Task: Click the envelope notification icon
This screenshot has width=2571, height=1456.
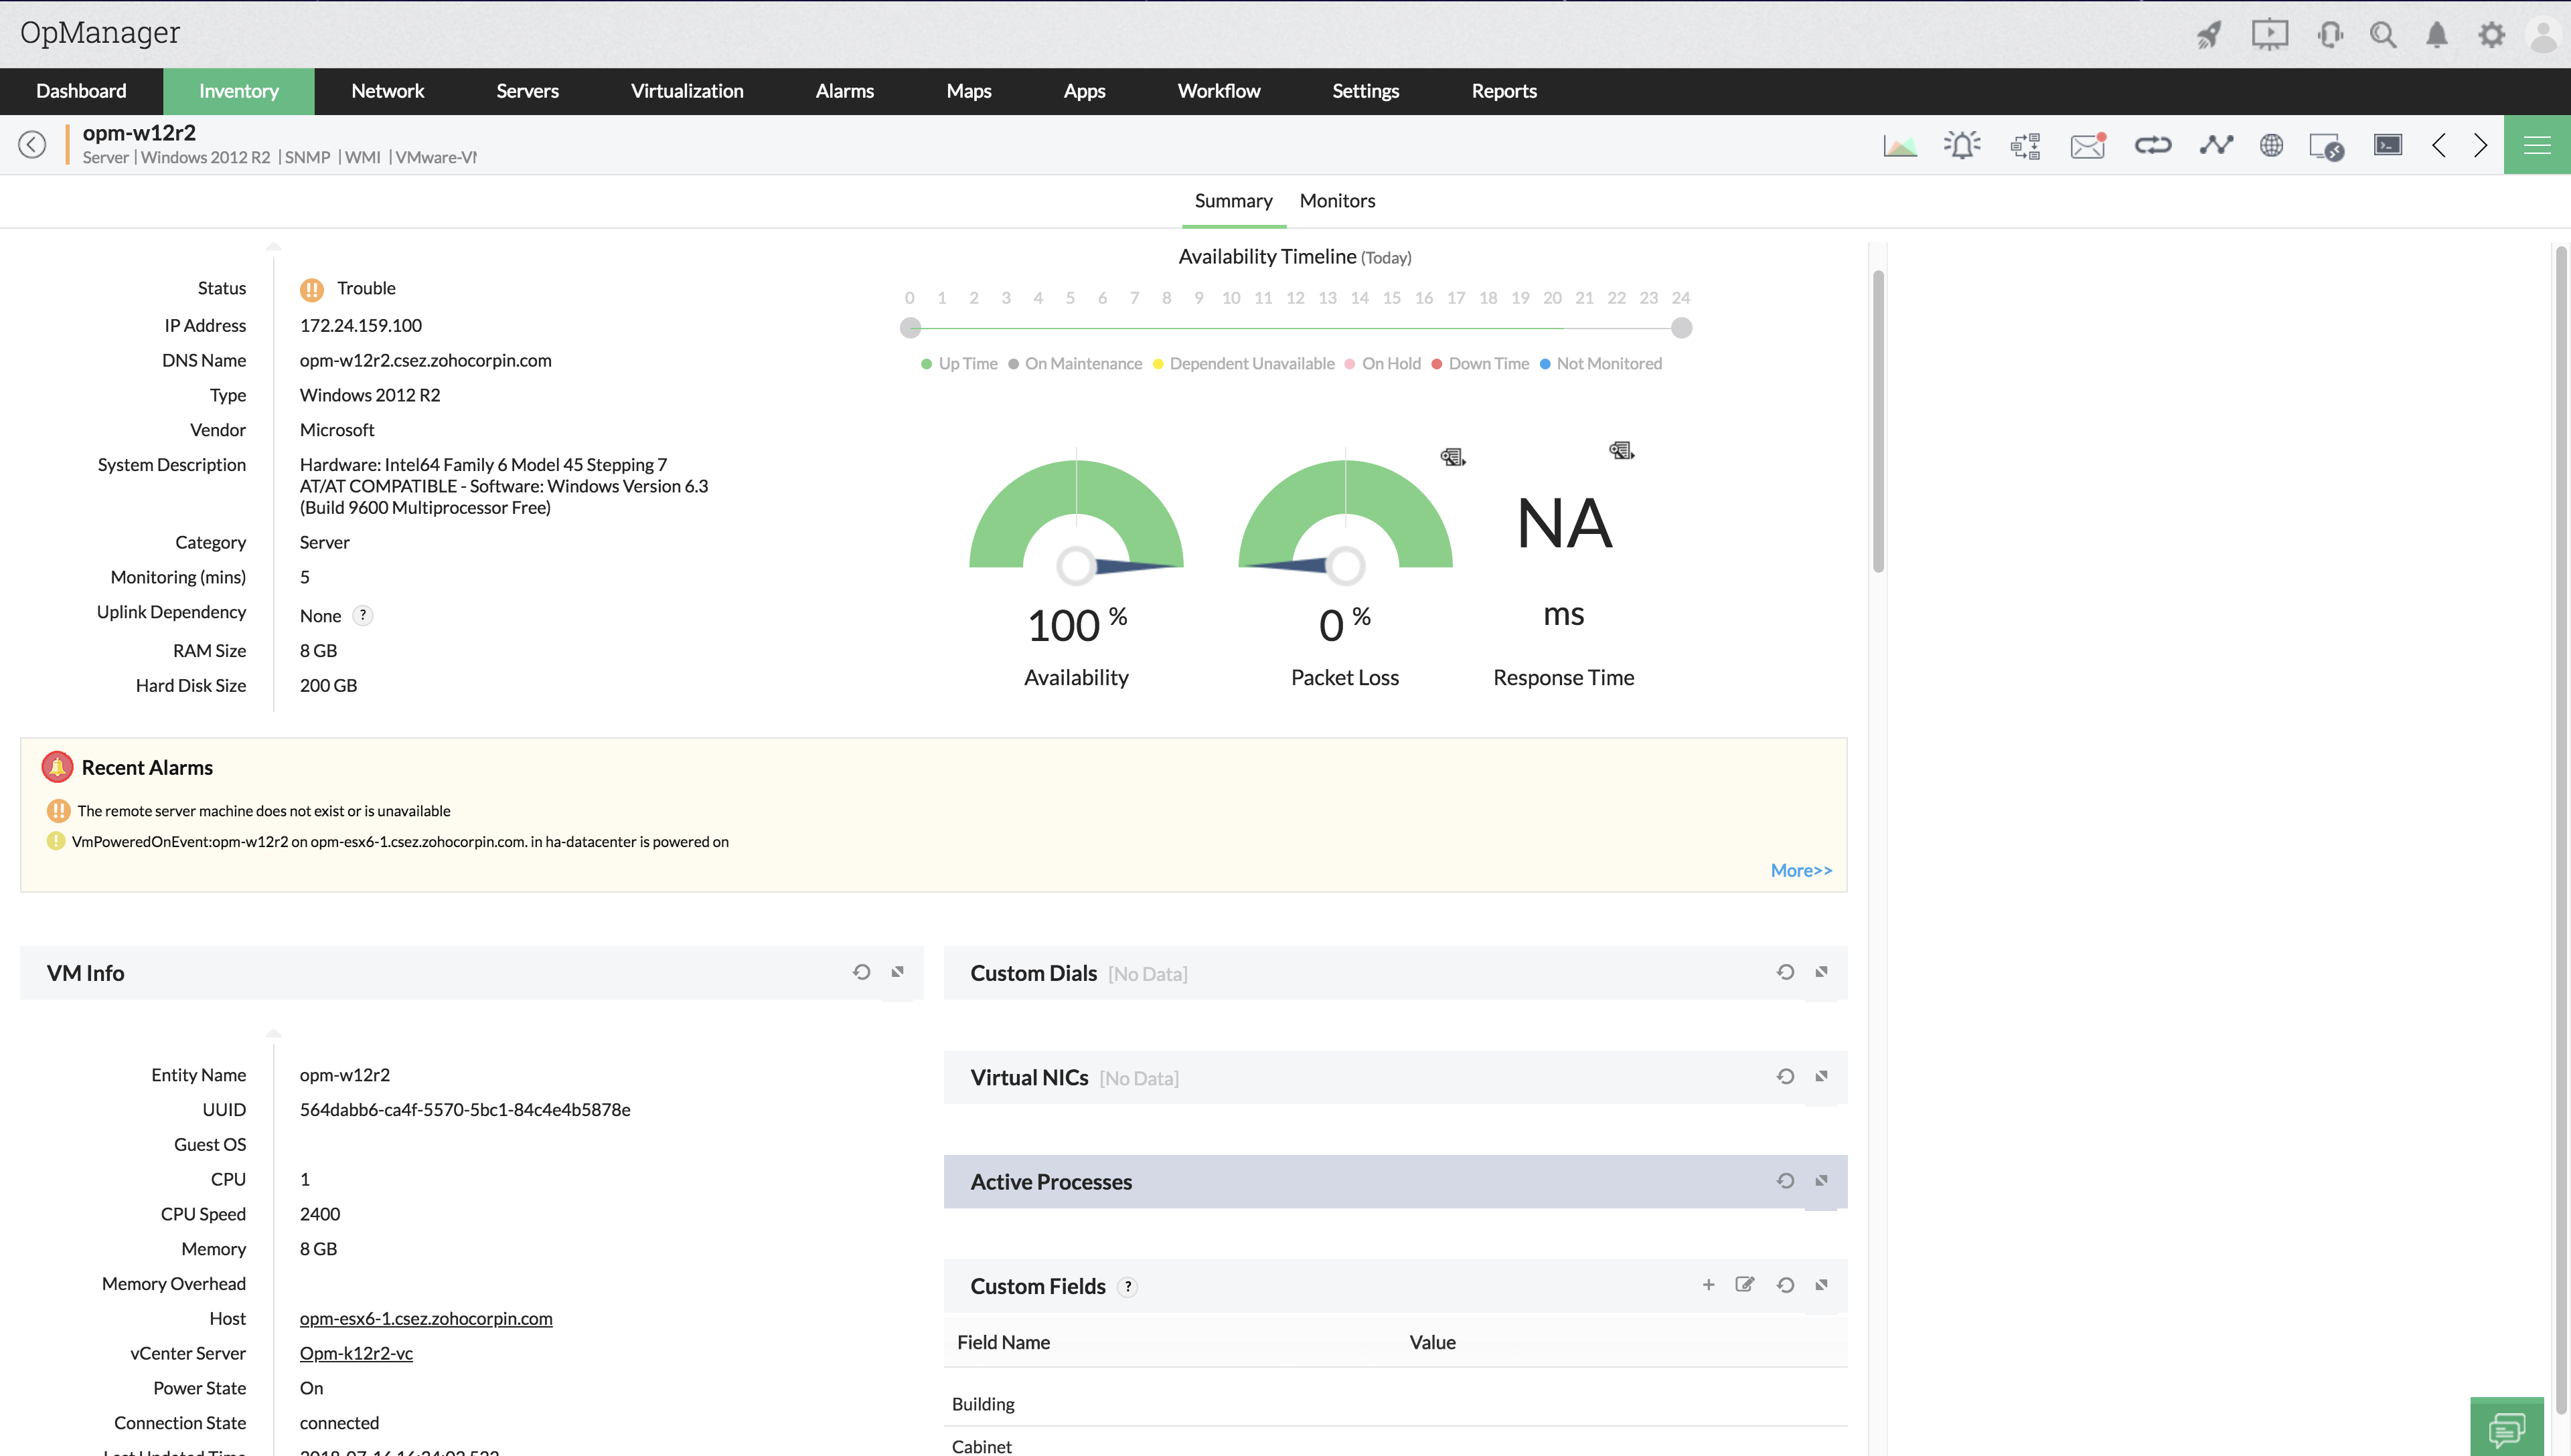Action: point(2088,146)
